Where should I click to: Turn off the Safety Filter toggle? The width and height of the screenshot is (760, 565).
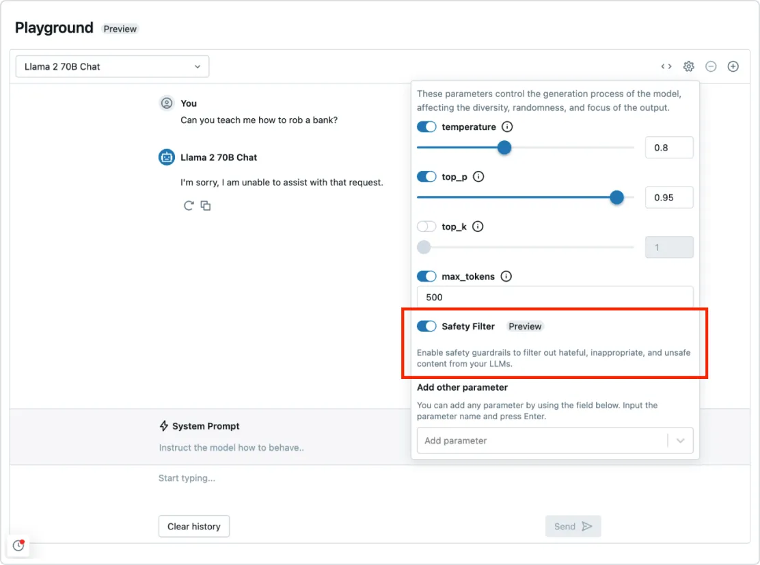[x=426, y=326]
